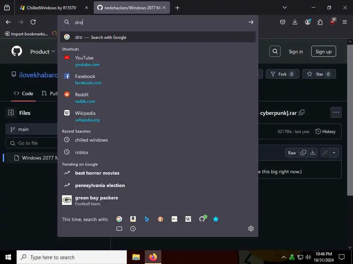This screenshot has height=264, width=353.
Task: Search this time with eBay icon
Action: (174, 219)
